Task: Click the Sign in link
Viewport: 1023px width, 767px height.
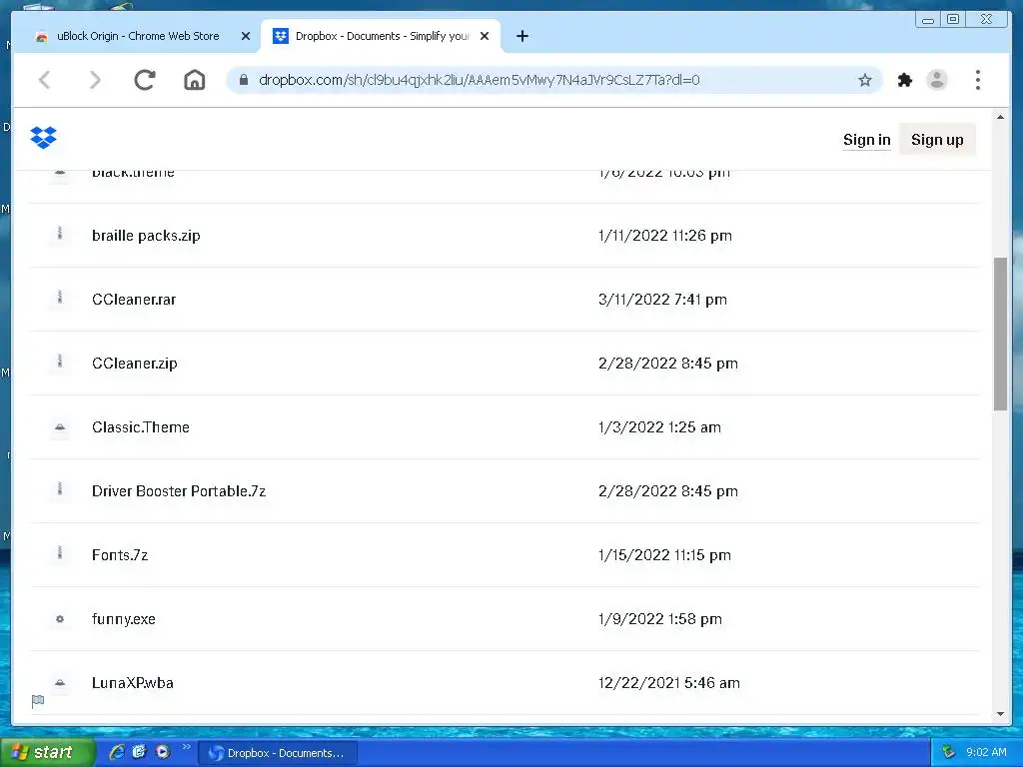Action: tap(866, 140)
